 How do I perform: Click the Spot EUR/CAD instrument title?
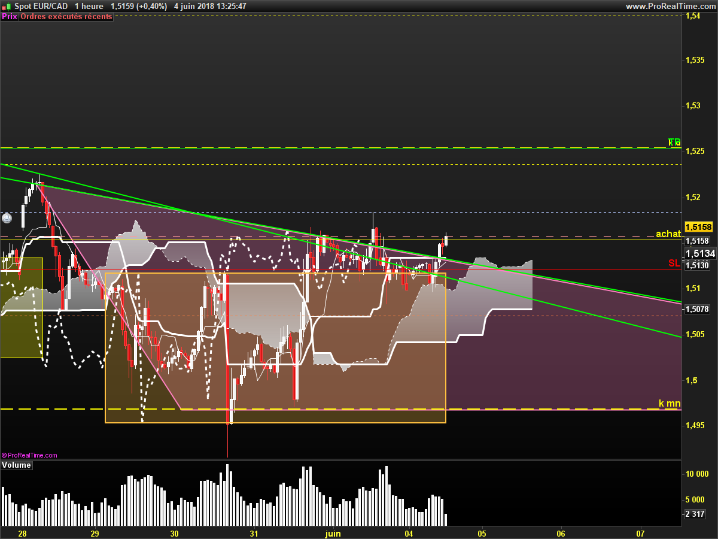(x=41, y=6)
